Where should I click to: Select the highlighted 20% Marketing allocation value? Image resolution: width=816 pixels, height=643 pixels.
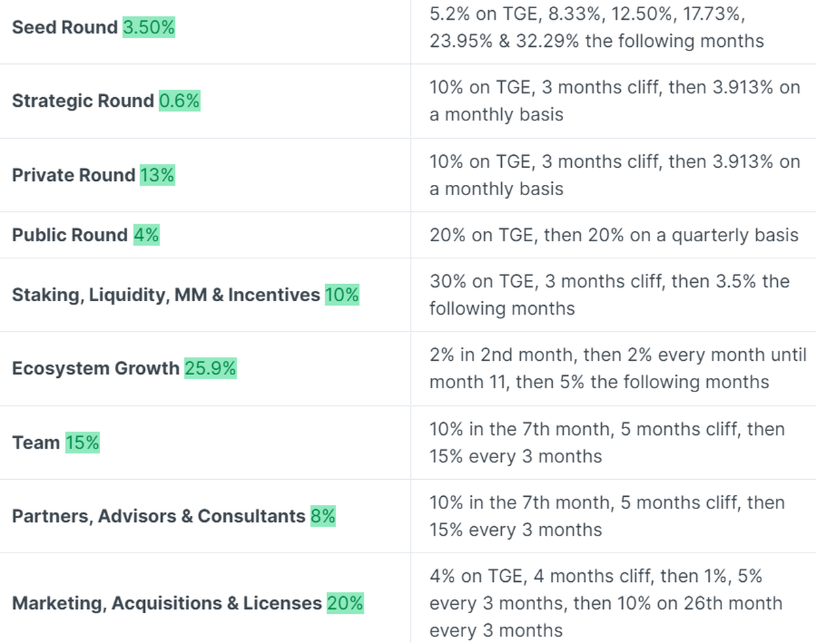345,604
